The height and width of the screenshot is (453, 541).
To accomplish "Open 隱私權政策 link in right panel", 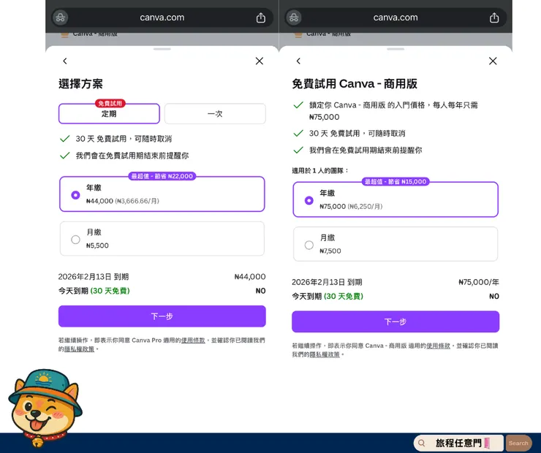I will (325, 354).
